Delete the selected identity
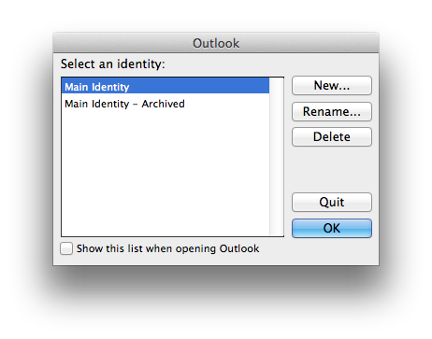The image size is (432, 339). (332, 137)
